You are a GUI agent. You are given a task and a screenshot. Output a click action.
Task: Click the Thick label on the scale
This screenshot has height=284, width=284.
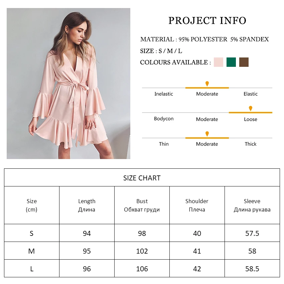[x=251, y=144]
